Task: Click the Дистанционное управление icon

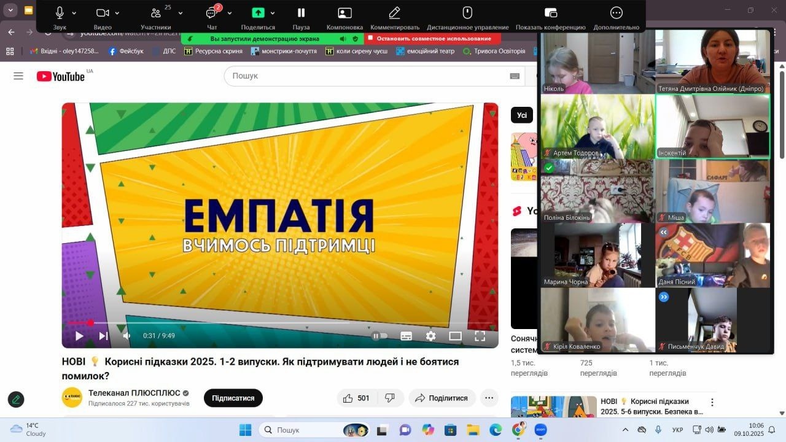Action: [467, 13]
